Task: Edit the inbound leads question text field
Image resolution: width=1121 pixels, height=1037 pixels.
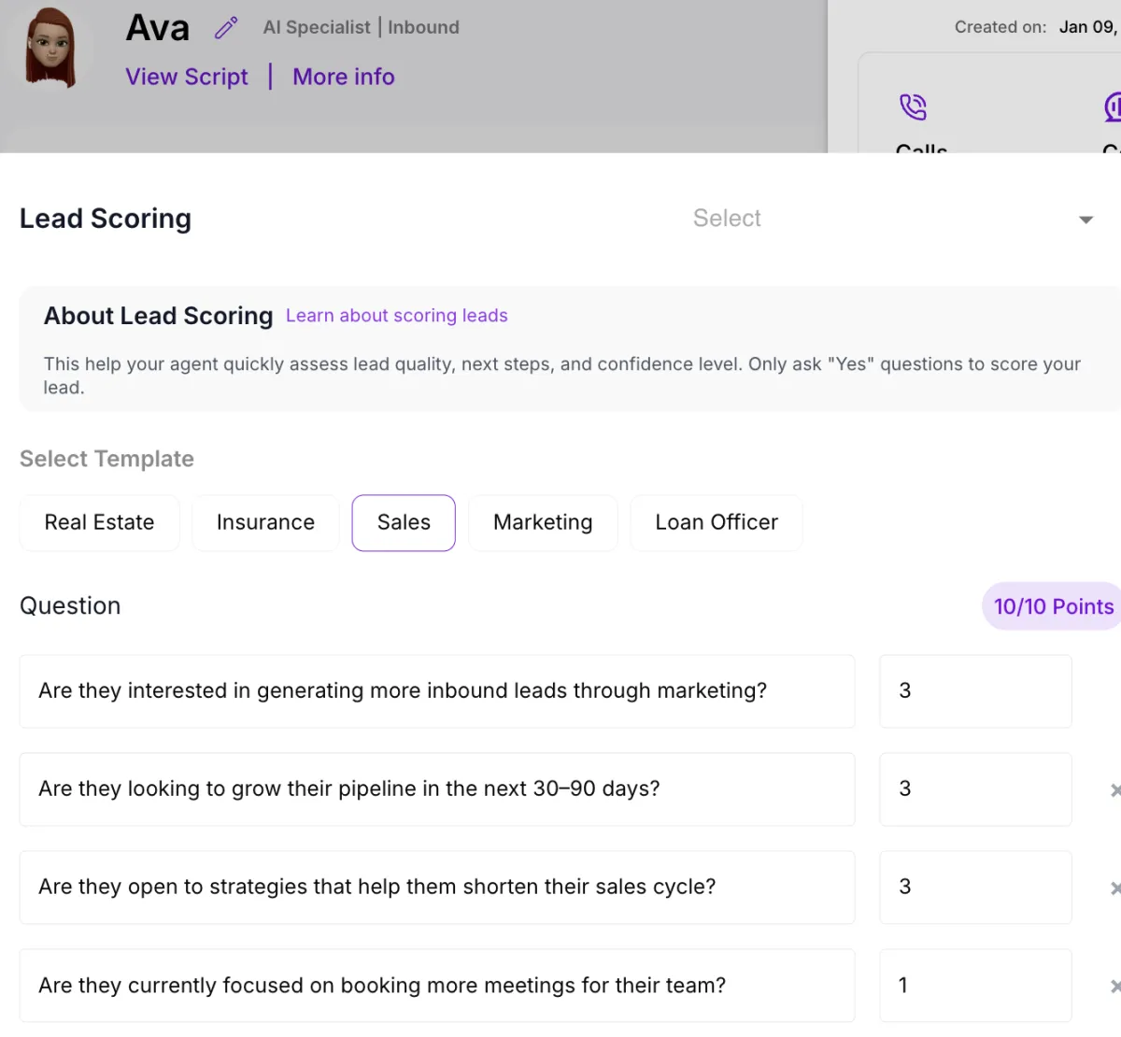Action: [436, 691]
